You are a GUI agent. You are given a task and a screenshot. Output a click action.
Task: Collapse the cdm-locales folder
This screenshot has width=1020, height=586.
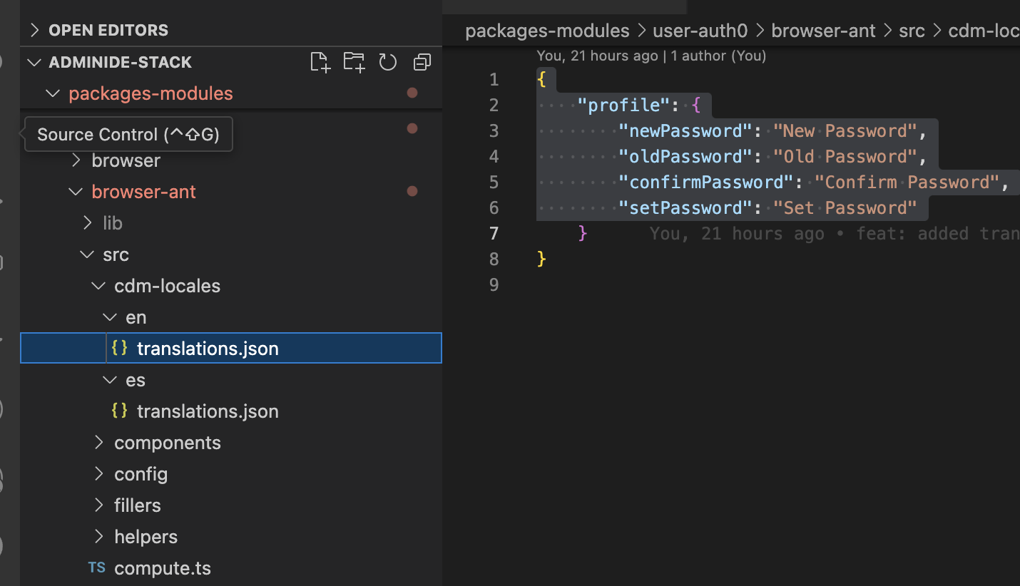98,286
